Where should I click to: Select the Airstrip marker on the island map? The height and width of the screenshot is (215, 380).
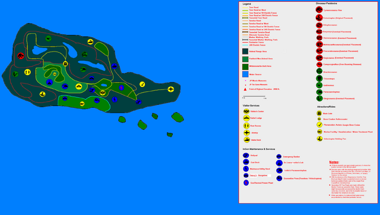pyautogui.click(x=171, y=89)
